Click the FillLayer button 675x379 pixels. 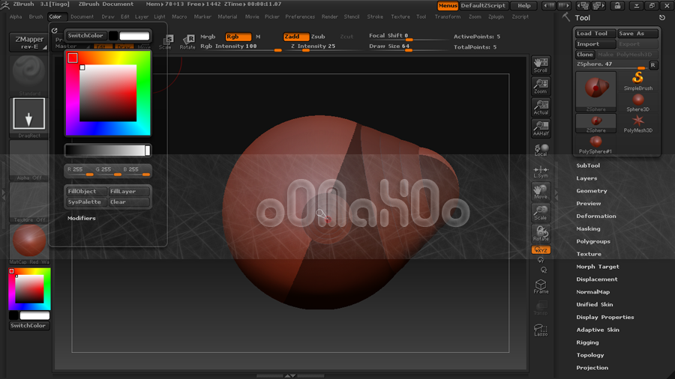click(x=129, y=192)
